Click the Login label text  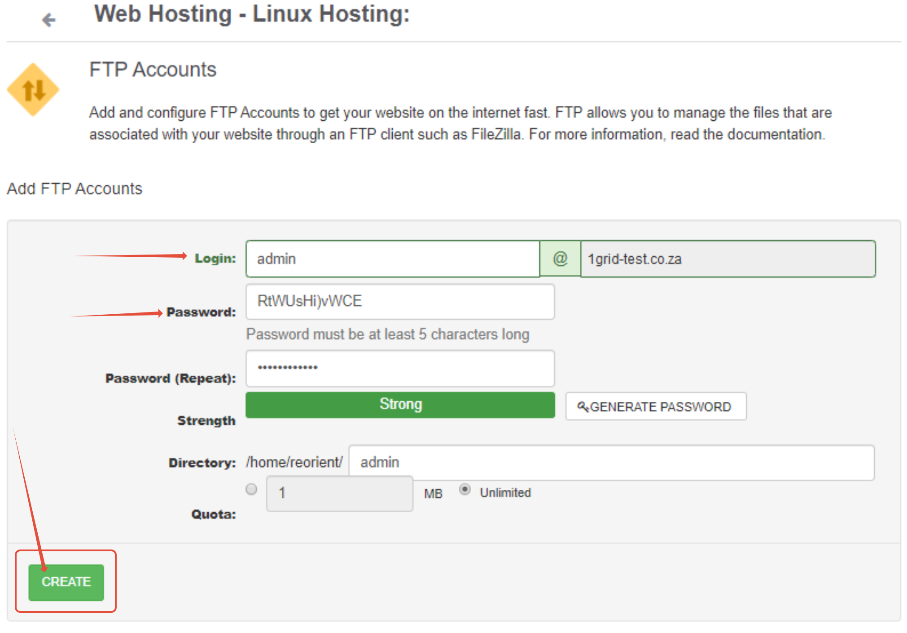coord(215,259)
